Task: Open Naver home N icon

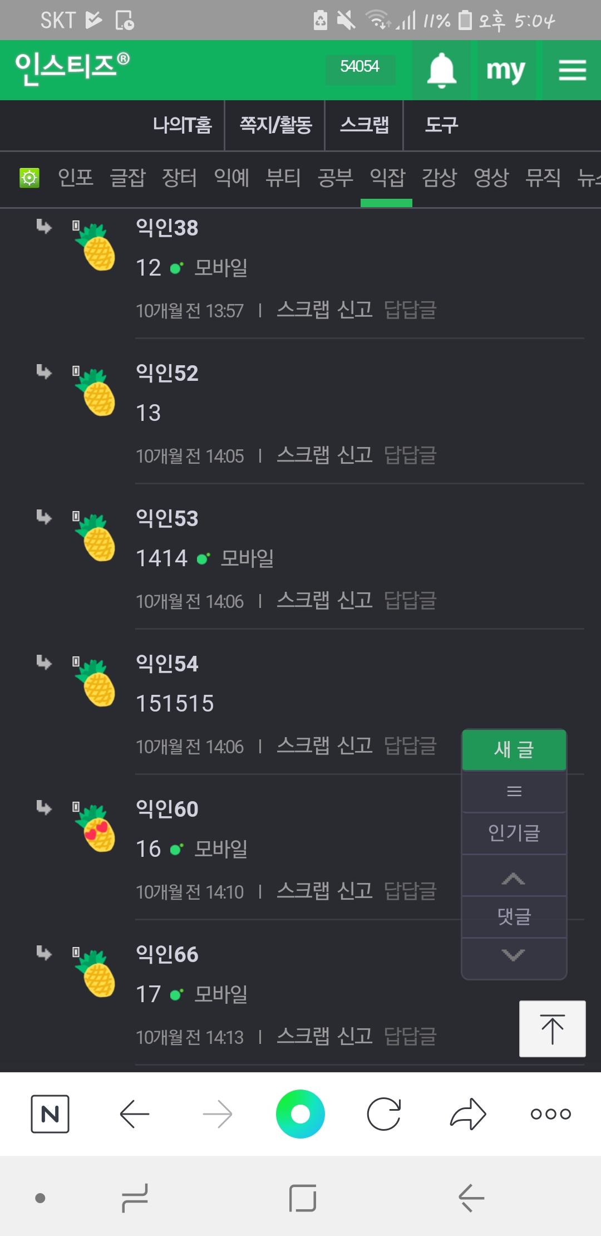Action: [50, 1114]
